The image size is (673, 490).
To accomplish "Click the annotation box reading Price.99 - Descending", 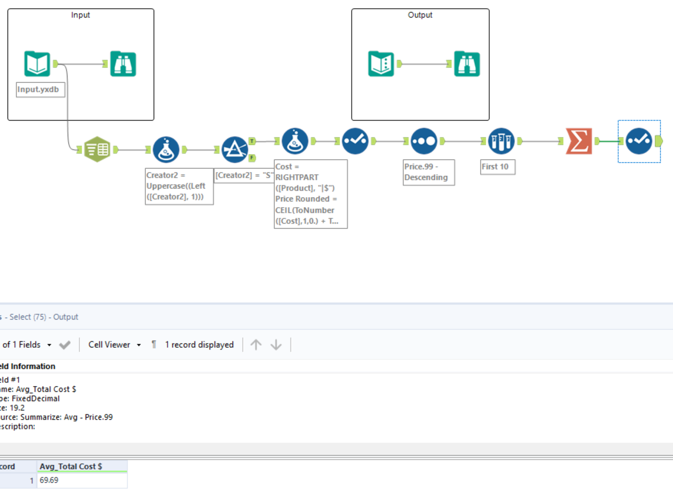I will click(428, 172).
